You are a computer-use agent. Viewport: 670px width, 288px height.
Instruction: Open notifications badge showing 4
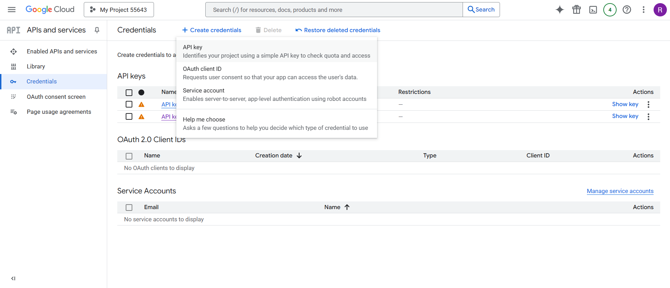pos(610,10)
